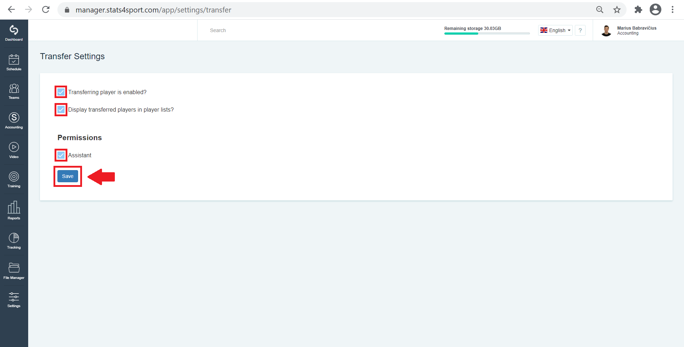684x347 pixels.
Task: Toggle Transferring player is enabled checkbox
Action: (61, 92)
